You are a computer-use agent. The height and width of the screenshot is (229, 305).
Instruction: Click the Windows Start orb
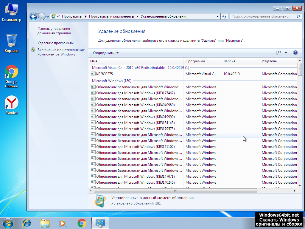[8, 223]
